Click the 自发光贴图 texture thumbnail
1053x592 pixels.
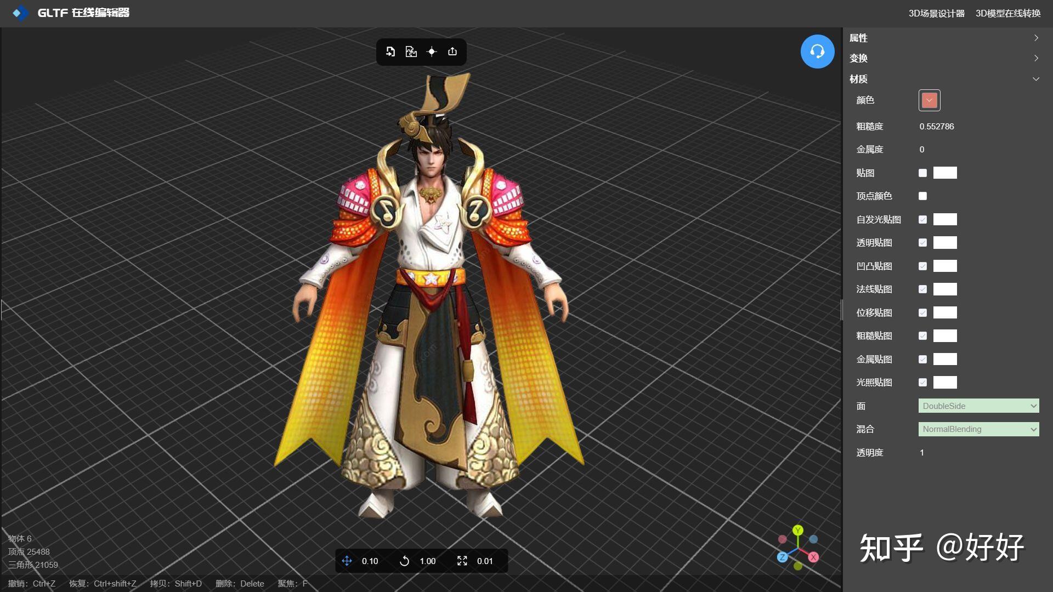(x=945, y=219)
